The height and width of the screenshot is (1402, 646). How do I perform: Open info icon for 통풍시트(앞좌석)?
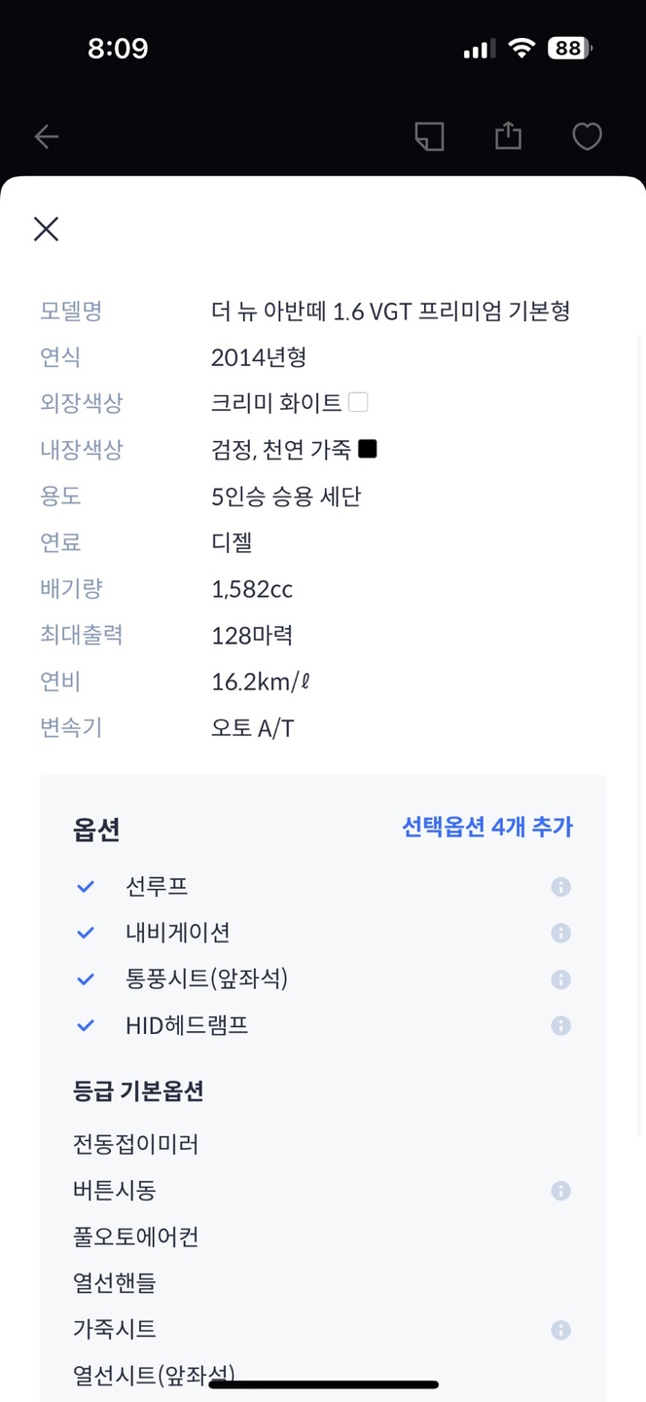click(560, 979)
